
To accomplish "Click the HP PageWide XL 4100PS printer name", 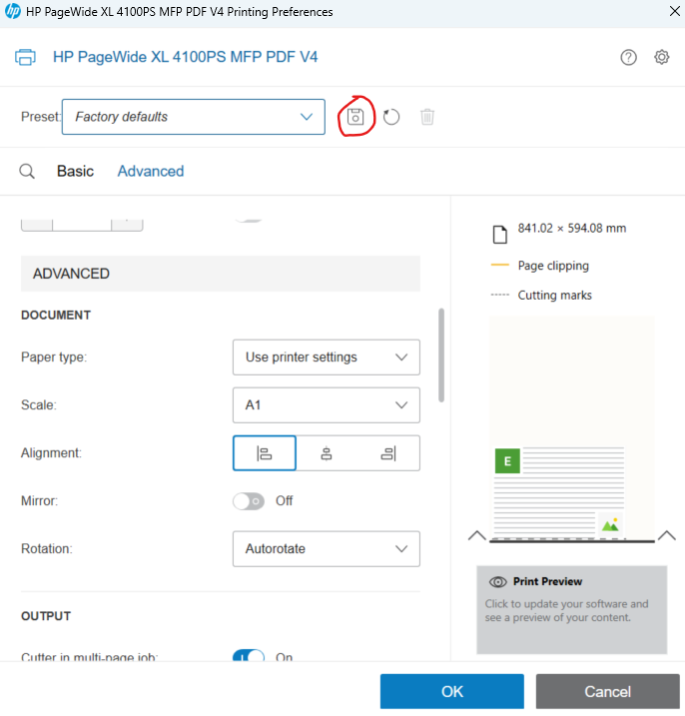I will tap(185, 57).
